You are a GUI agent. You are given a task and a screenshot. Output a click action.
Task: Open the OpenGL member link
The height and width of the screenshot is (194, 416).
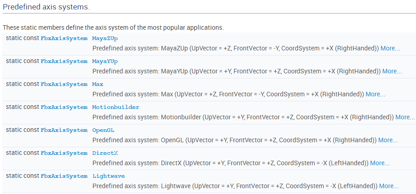(103, 131)
